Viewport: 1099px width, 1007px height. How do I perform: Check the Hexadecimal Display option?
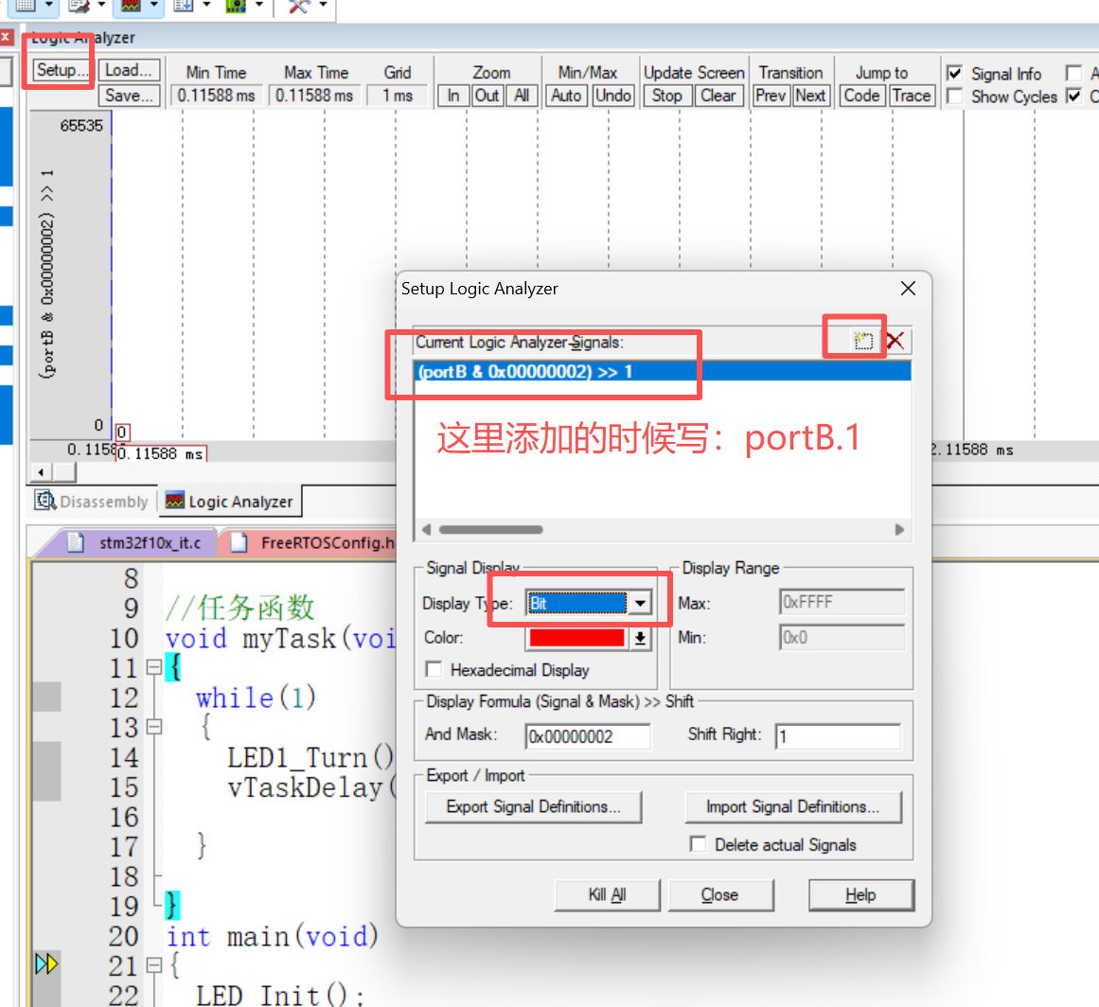tap(434, 670)
